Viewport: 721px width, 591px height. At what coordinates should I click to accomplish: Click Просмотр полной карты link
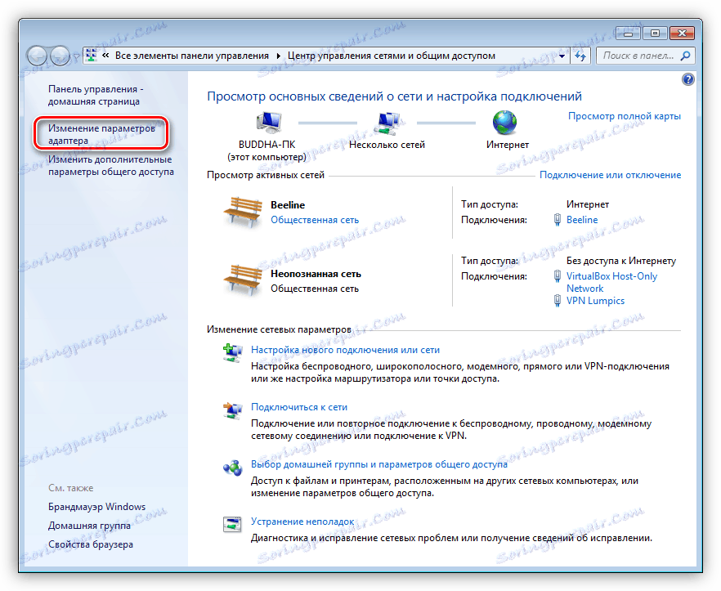625,116
